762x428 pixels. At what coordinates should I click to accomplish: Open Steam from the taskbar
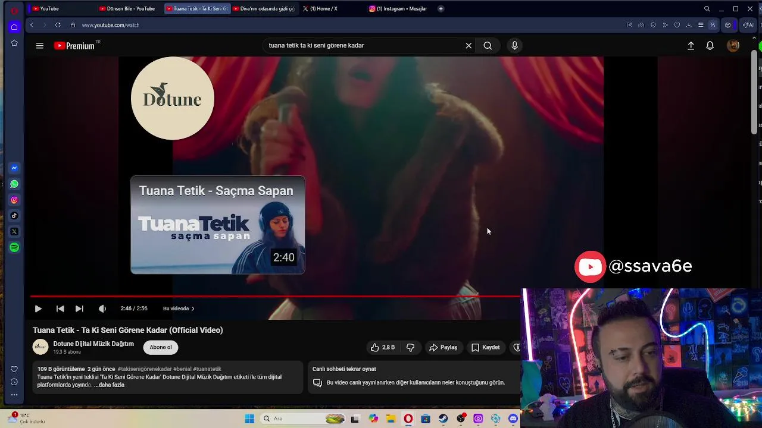[443, 418]
